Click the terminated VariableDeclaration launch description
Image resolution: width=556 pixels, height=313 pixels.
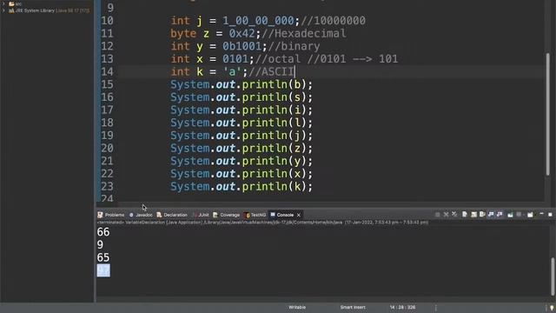tap(262, 223)
